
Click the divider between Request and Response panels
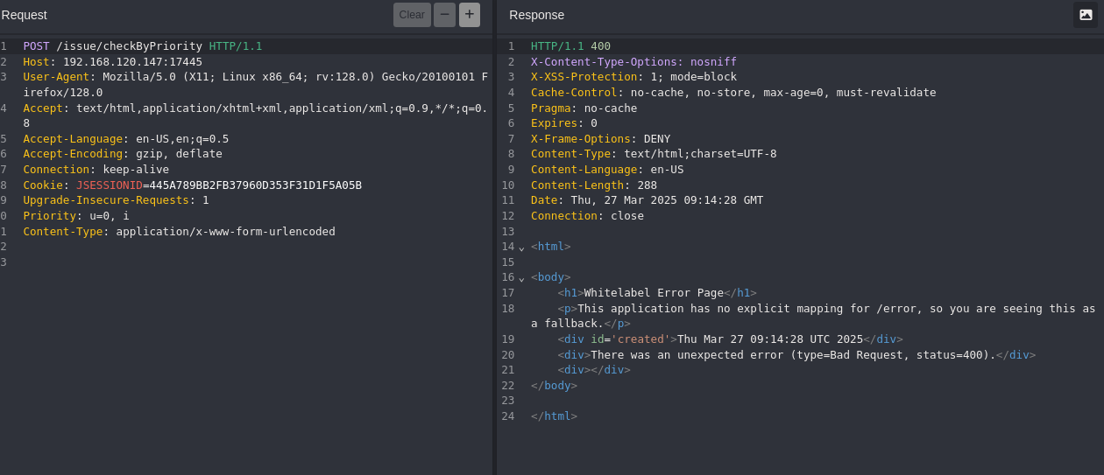(494, 237)
